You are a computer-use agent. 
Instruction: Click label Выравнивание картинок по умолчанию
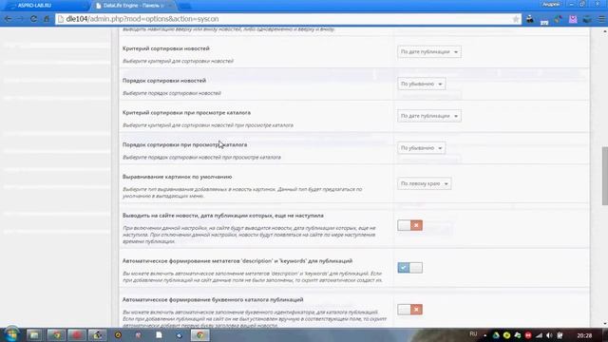point(178,177)
